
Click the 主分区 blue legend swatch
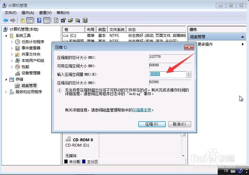(x=84, y=162)
